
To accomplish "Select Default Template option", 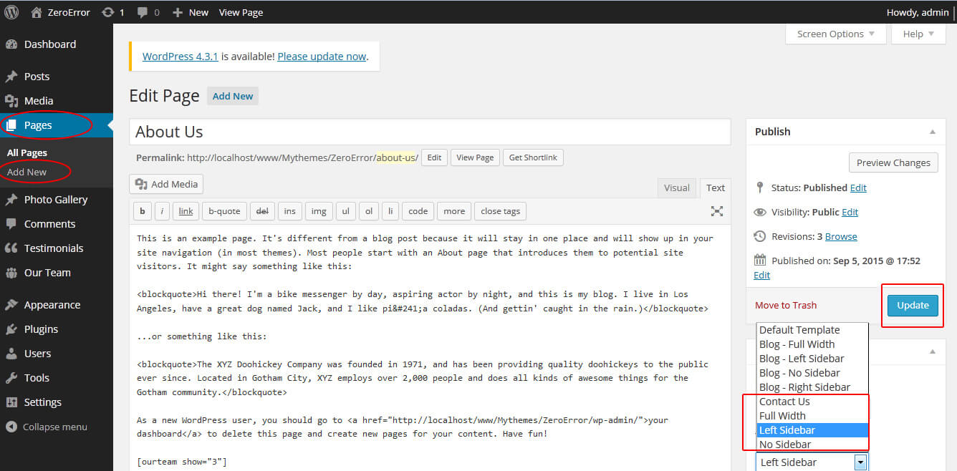I will [x=812, y=330].
